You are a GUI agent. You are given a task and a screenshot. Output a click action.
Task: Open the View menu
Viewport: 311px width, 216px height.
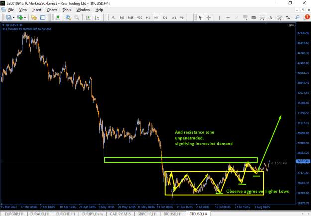[23, 10]
